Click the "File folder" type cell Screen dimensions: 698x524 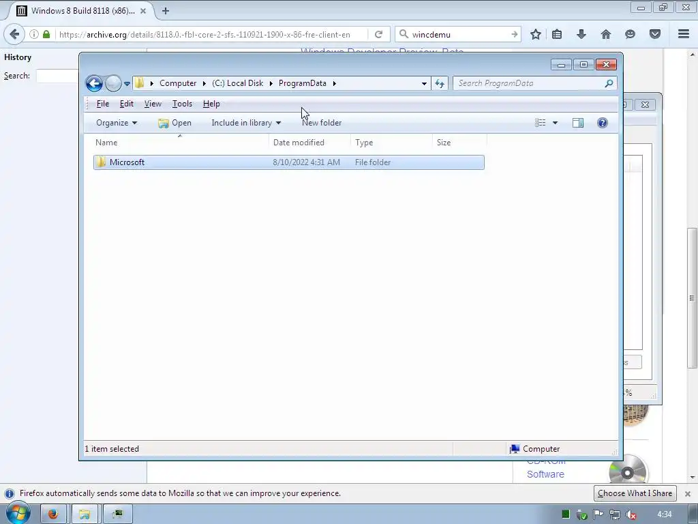tap(373, 162)
